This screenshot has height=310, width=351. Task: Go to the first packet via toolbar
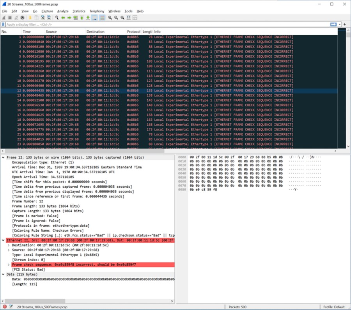click(82, 18)
